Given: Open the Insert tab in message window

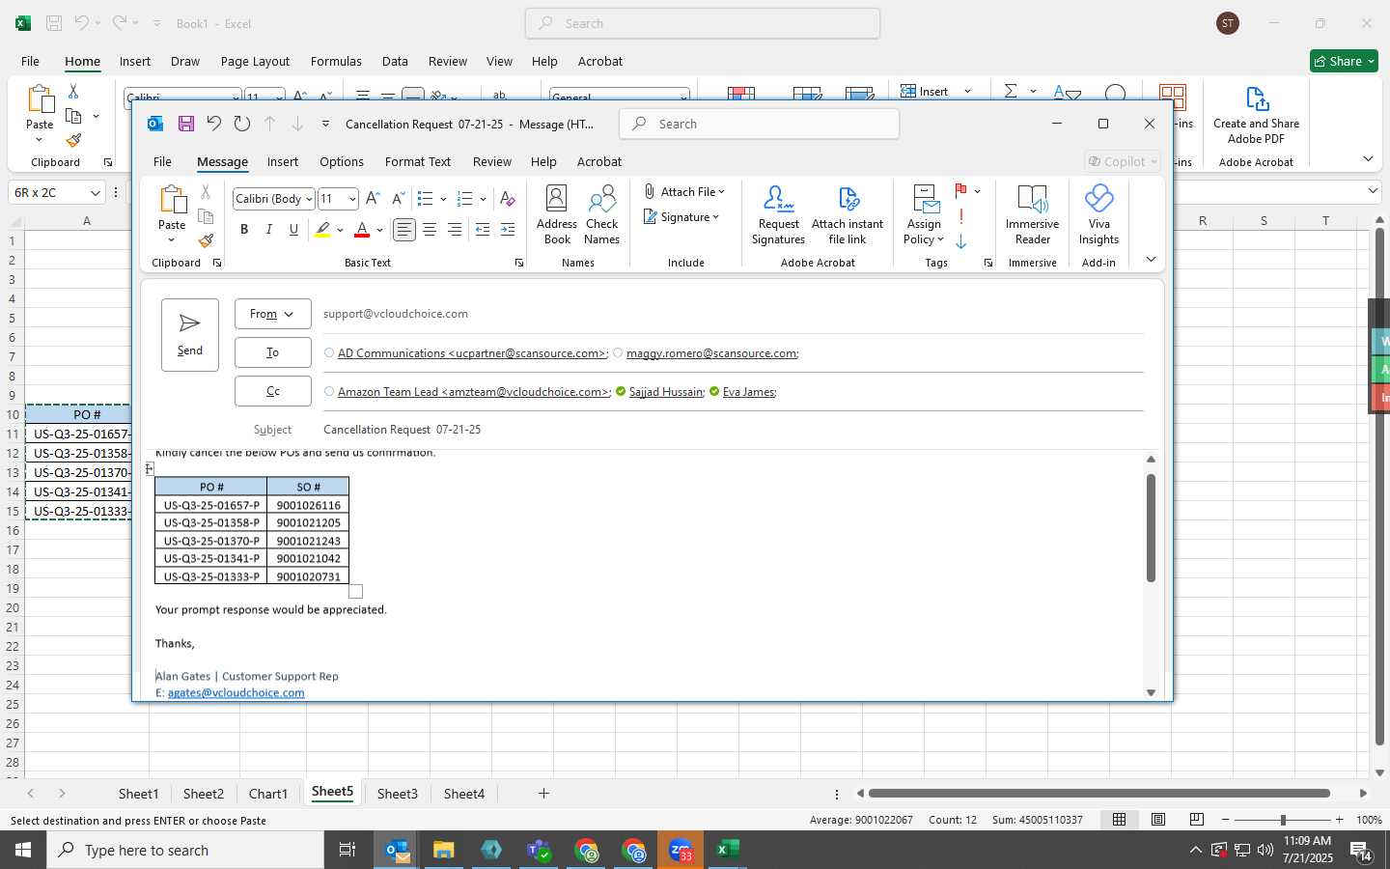Looking at the screenshot, I should click(283, 161).
